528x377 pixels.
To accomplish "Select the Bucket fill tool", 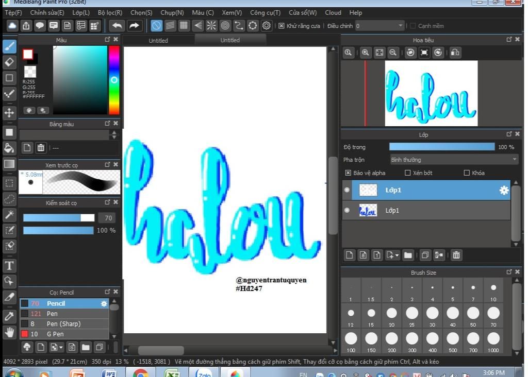I will click(9, 148).
